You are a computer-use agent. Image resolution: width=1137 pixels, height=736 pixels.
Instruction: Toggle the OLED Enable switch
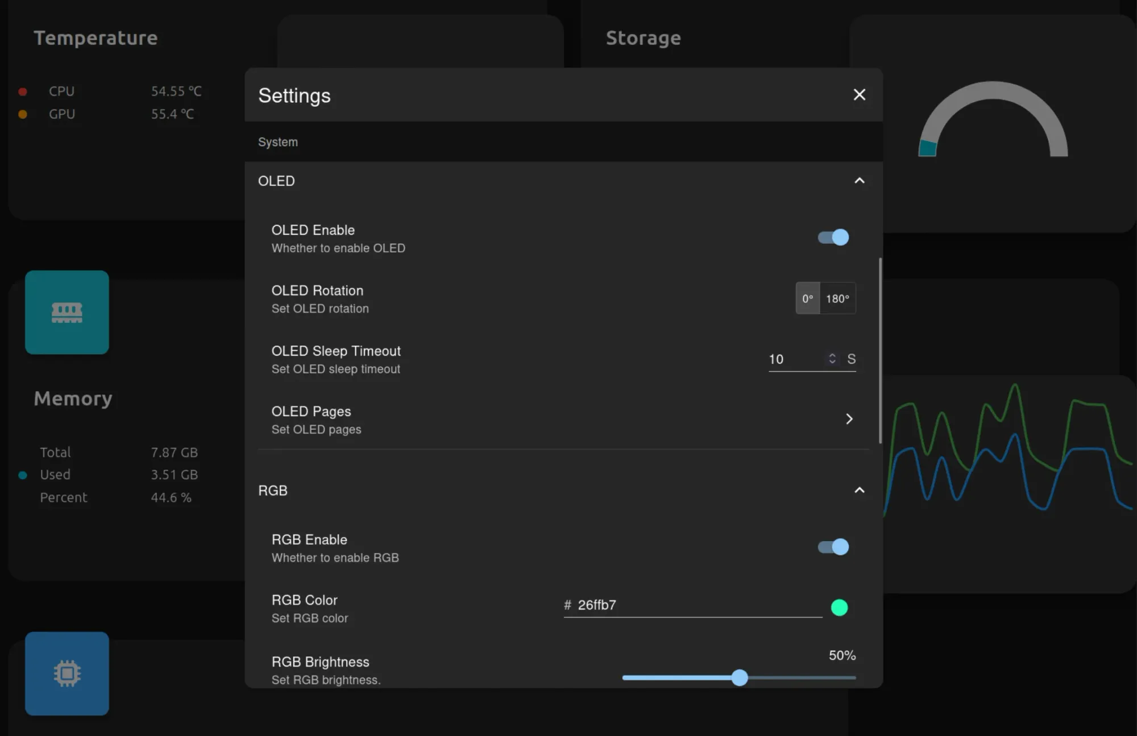[x=833, y=238]
